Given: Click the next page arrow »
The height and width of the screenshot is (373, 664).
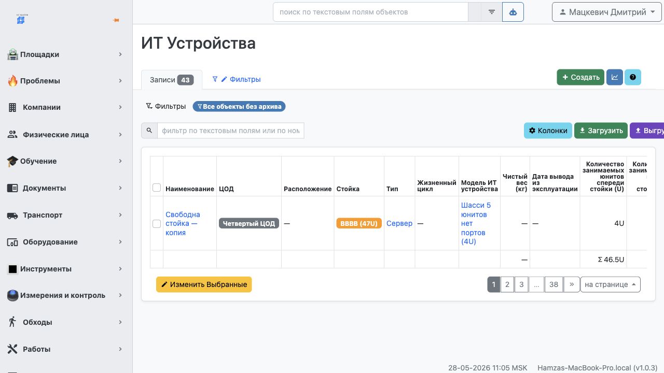Looking at the screenshot, I should click(572, 284).
